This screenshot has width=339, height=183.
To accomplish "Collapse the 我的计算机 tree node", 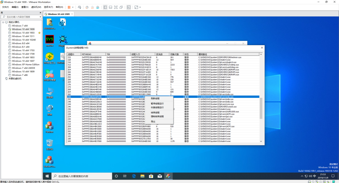I will pyautogui.click(x=3, y=22).
